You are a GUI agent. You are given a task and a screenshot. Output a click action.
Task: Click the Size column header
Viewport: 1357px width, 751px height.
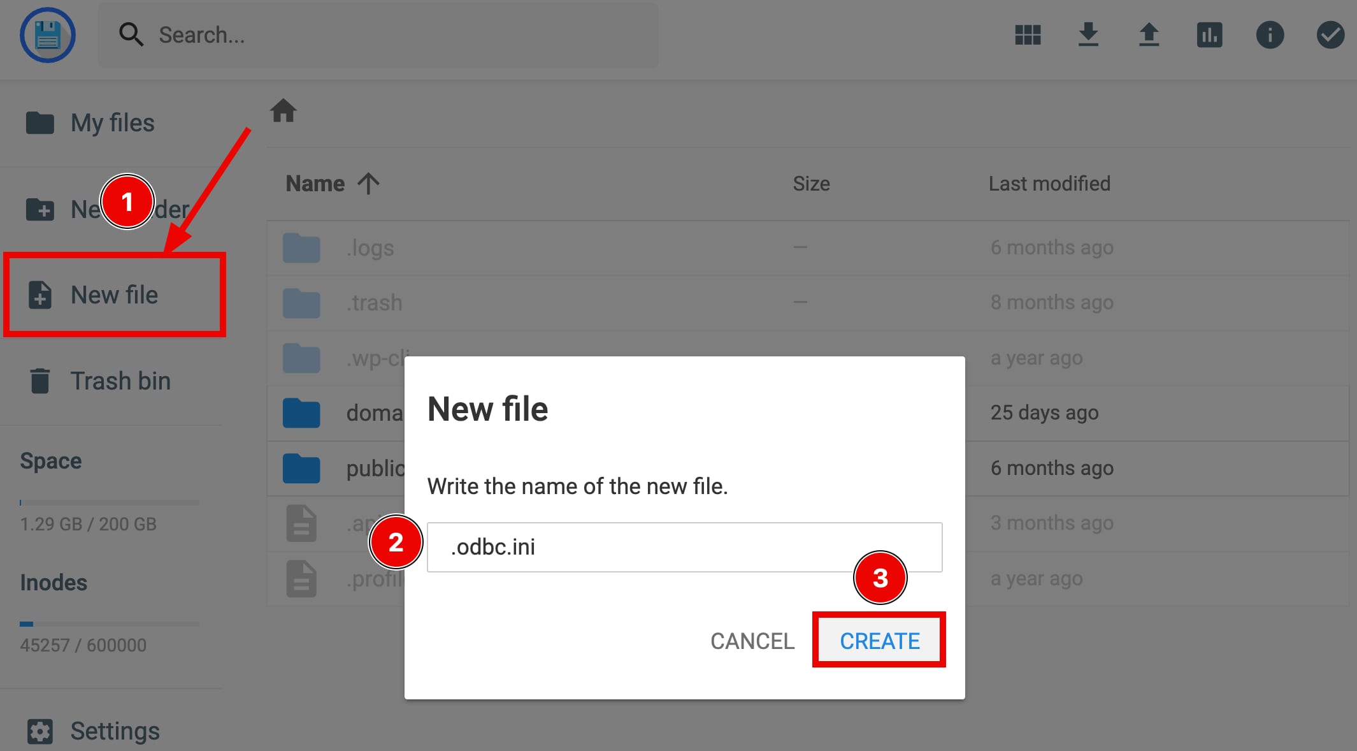811,183
